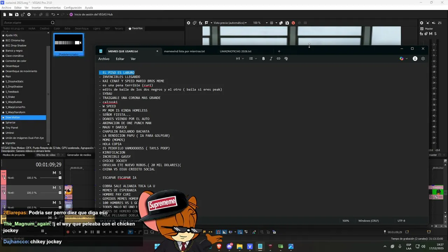448x252 pixels.
Task: Click the pause button in transport bar
Action: 92,232
